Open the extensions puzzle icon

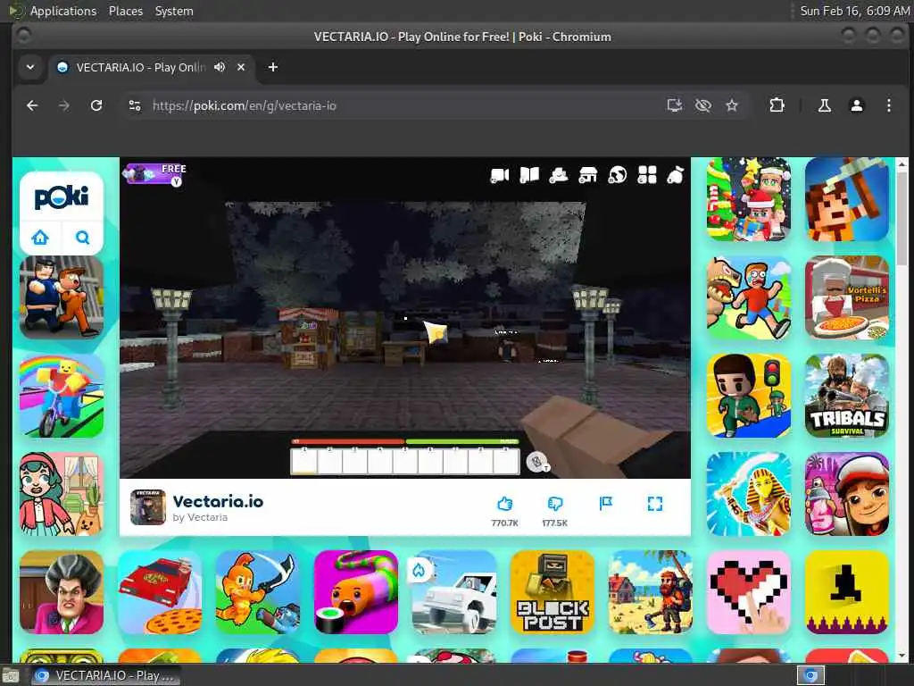click(x=777, y=105)
